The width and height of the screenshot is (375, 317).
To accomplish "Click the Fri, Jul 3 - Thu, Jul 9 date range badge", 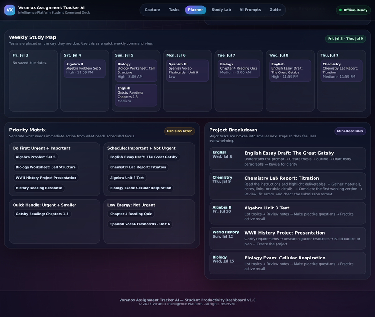I will point(345,39).
